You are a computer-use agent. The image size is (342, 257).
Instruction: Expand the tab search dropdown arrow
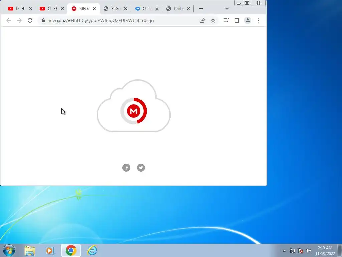(227, 9)
